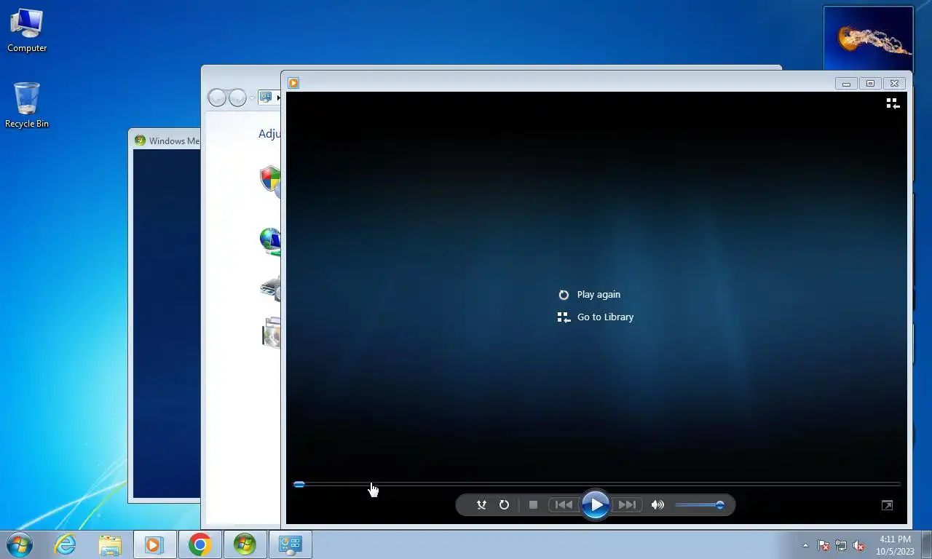Click the Windows Media Center window title
Screen dimensions: 932x559
coord(174,140)
